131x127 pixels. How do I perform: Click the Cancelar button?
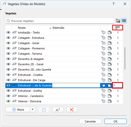click(x=90, y=121)
